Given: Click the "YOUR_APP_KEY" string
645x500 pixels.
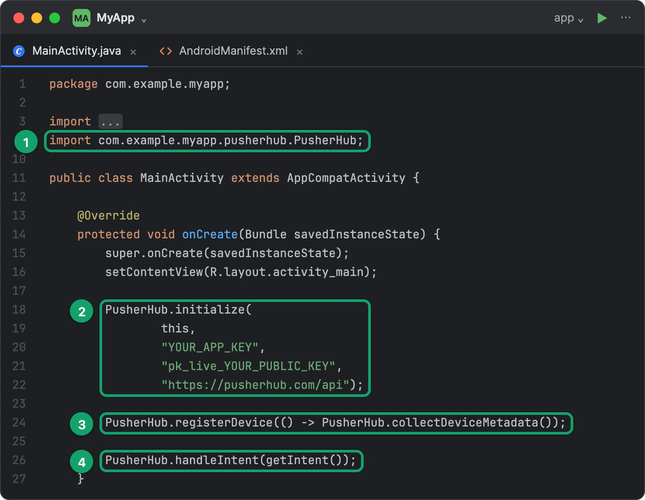Looking at the screenshot, I should click(210, 347).
